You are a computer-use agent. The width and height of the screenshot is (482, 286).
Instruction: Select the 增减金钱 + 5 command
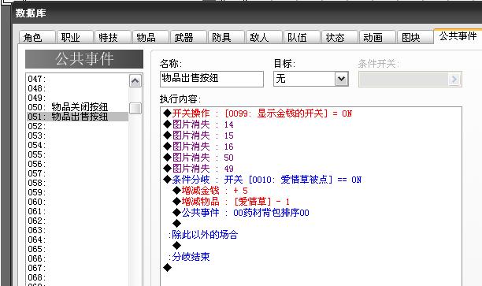[210, 191]
